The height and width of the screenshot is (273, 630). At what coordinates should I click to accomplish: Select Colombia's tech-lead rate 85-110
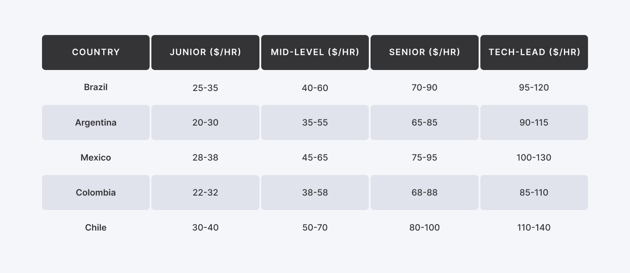pyautogui.click(x=534, y=192)
